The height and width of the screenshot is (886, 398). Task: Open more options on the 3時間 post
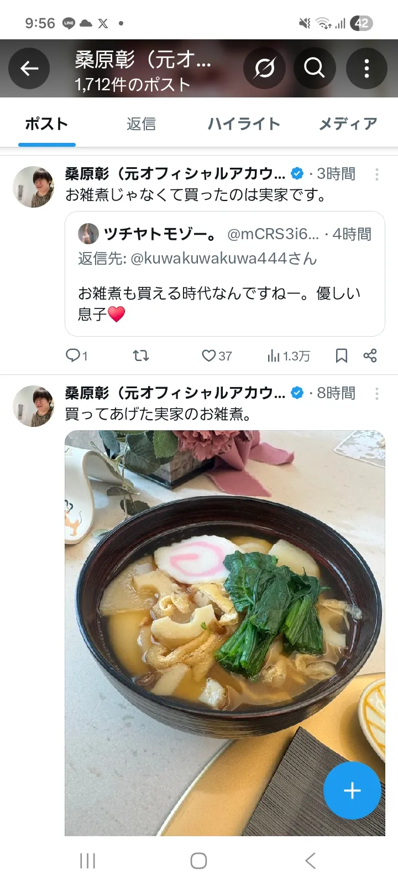click(x=377, y=174)
